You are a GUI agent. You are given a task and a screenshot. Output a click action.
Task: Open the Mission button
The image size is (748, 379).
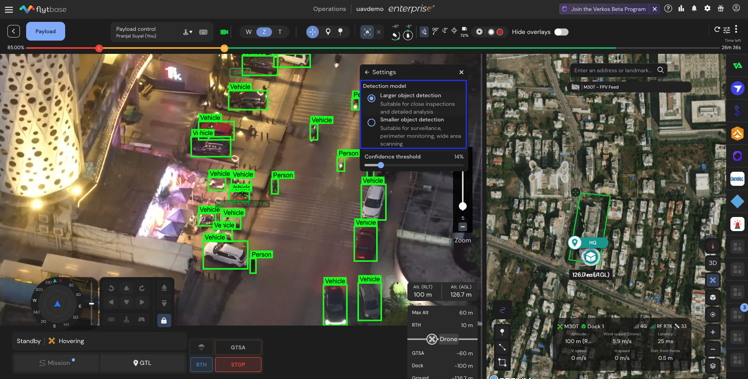(x=57, y=363)
